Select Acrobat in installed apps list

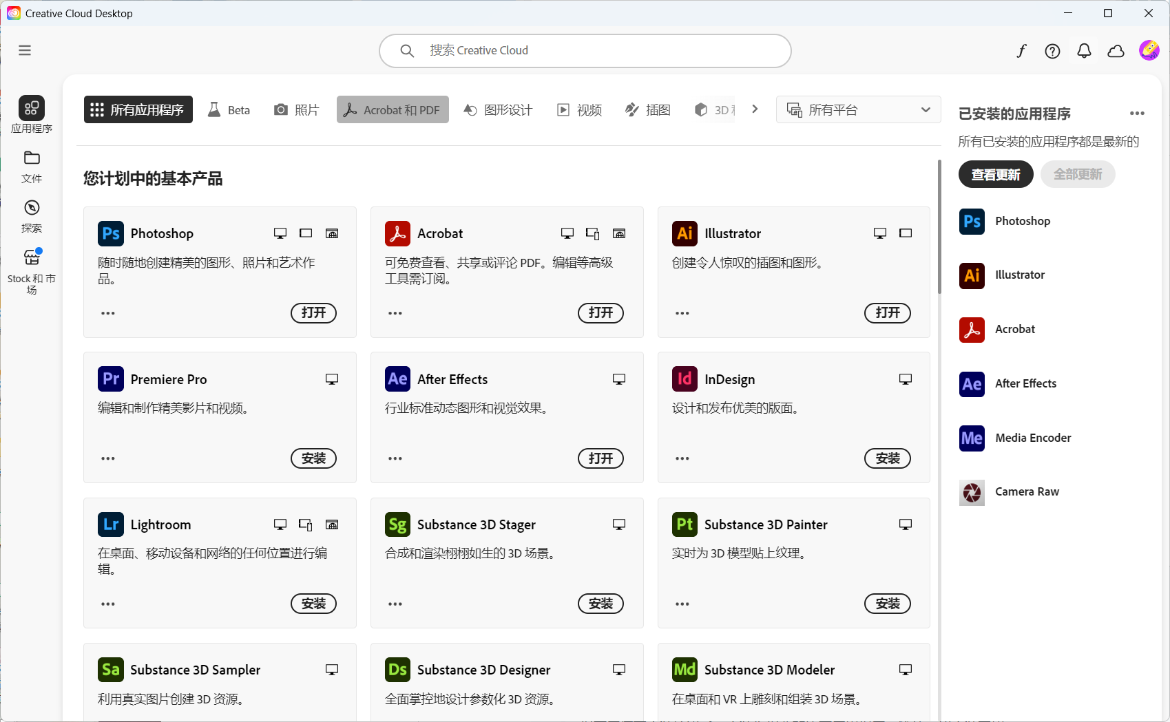pyautogui.click(x=998, y=330)
